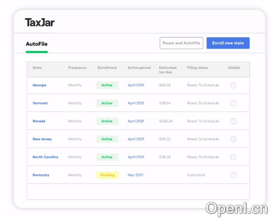Click the Pause and AutoFile button
Screen dimensions: 273x219
point(181,43)
